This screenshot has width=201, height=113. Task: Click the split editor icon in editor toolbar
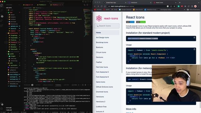tap(87, 5)
